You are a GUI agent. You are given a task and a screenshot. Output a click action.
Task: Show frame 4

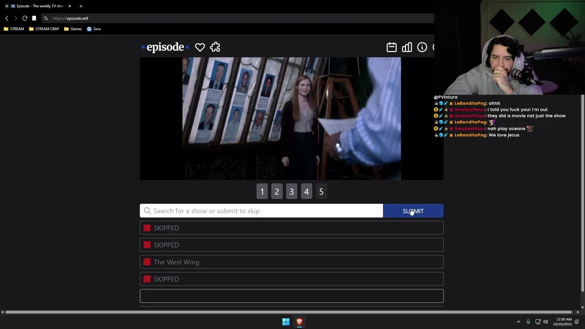(x=306, y=191)
